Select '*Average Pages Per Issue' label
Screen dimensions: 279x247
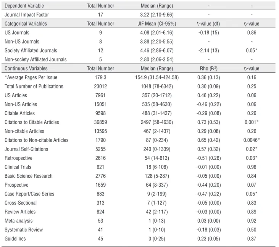point(31,77)
